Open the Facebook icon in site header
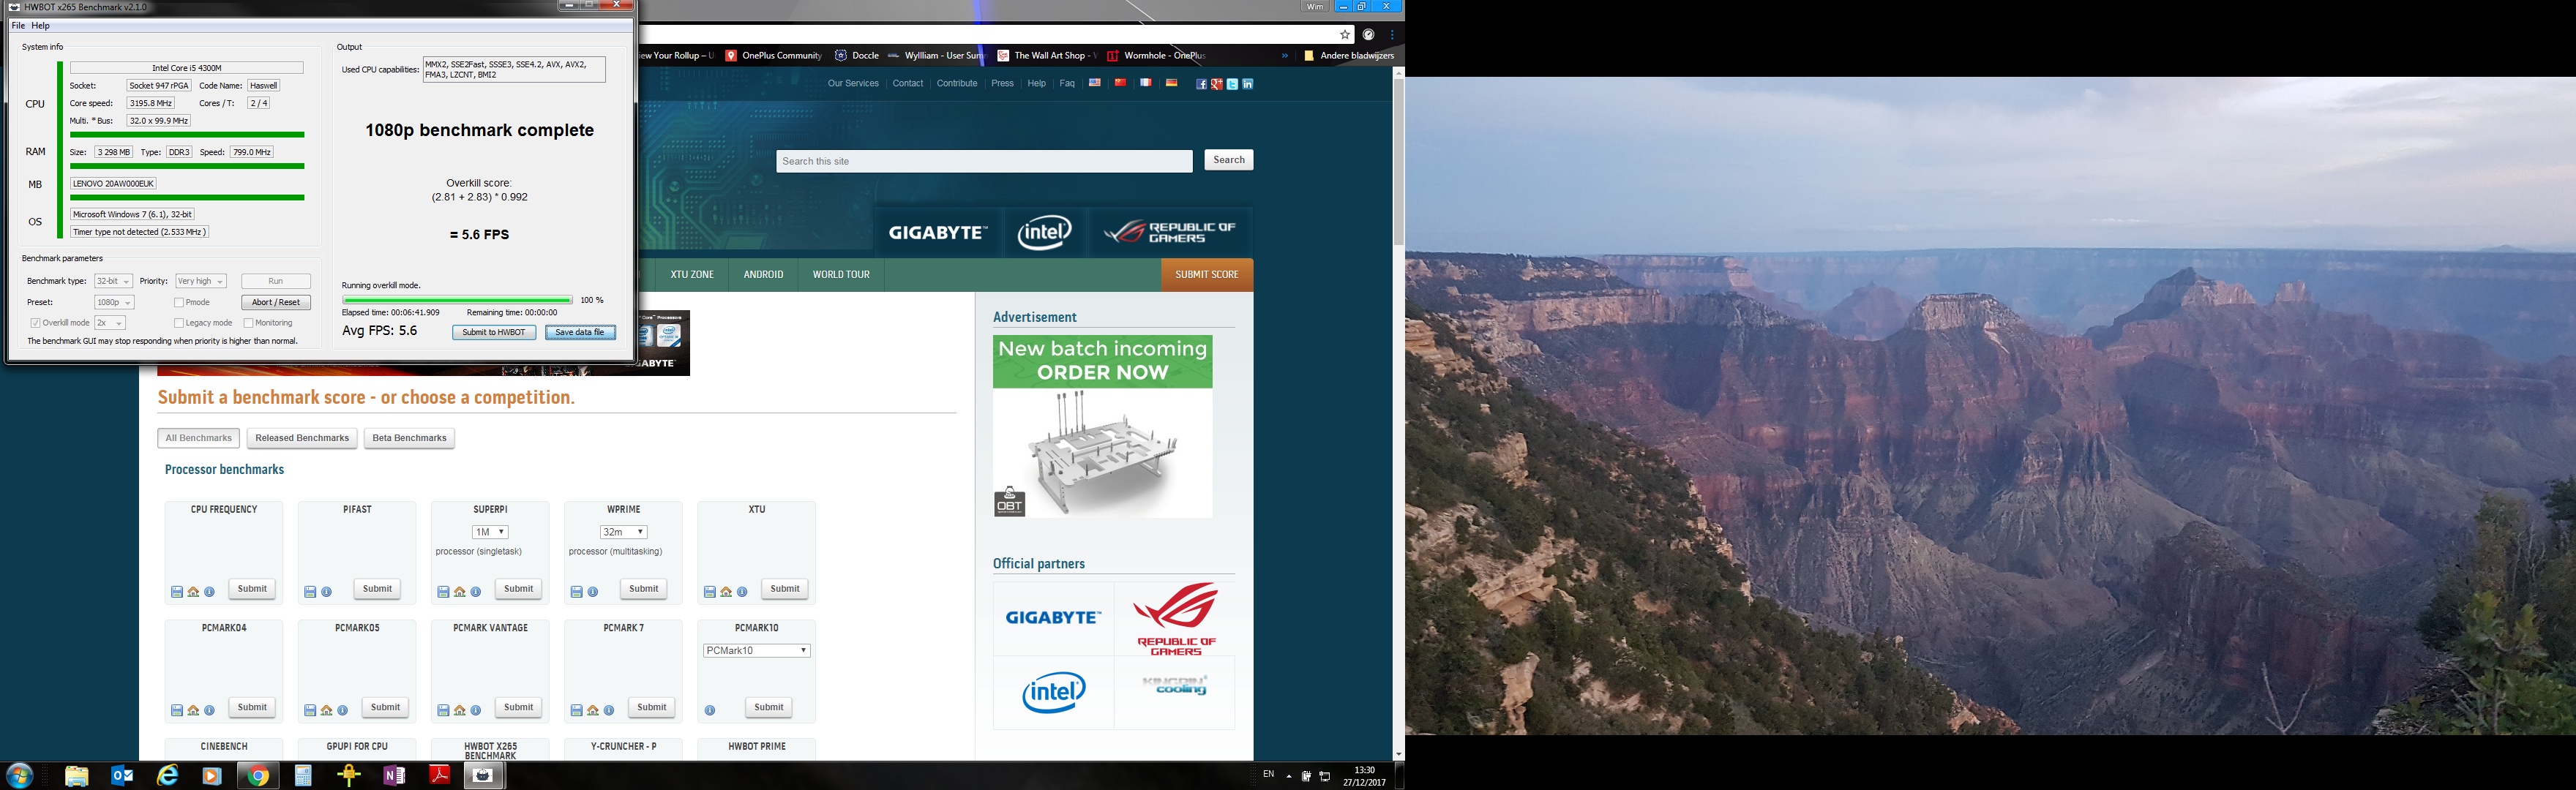 [x=1201, y=84]
